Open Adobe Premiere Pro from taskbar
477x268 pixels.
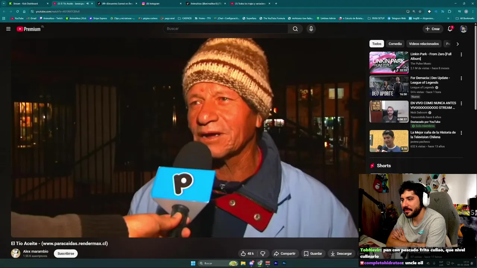click(276, 264)
